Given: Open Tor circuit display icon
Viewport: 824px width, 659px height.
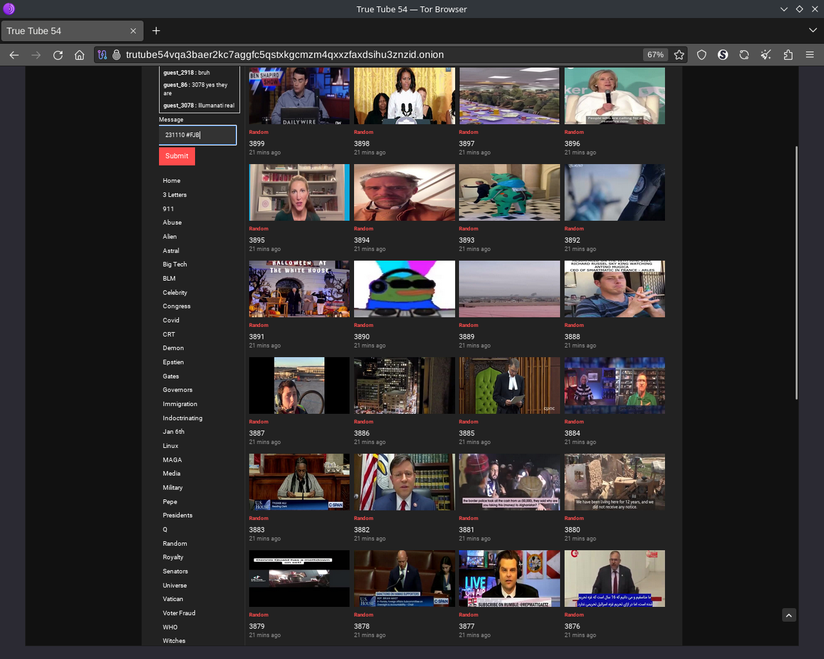Looking at the screenshot, I should [102, 55].
